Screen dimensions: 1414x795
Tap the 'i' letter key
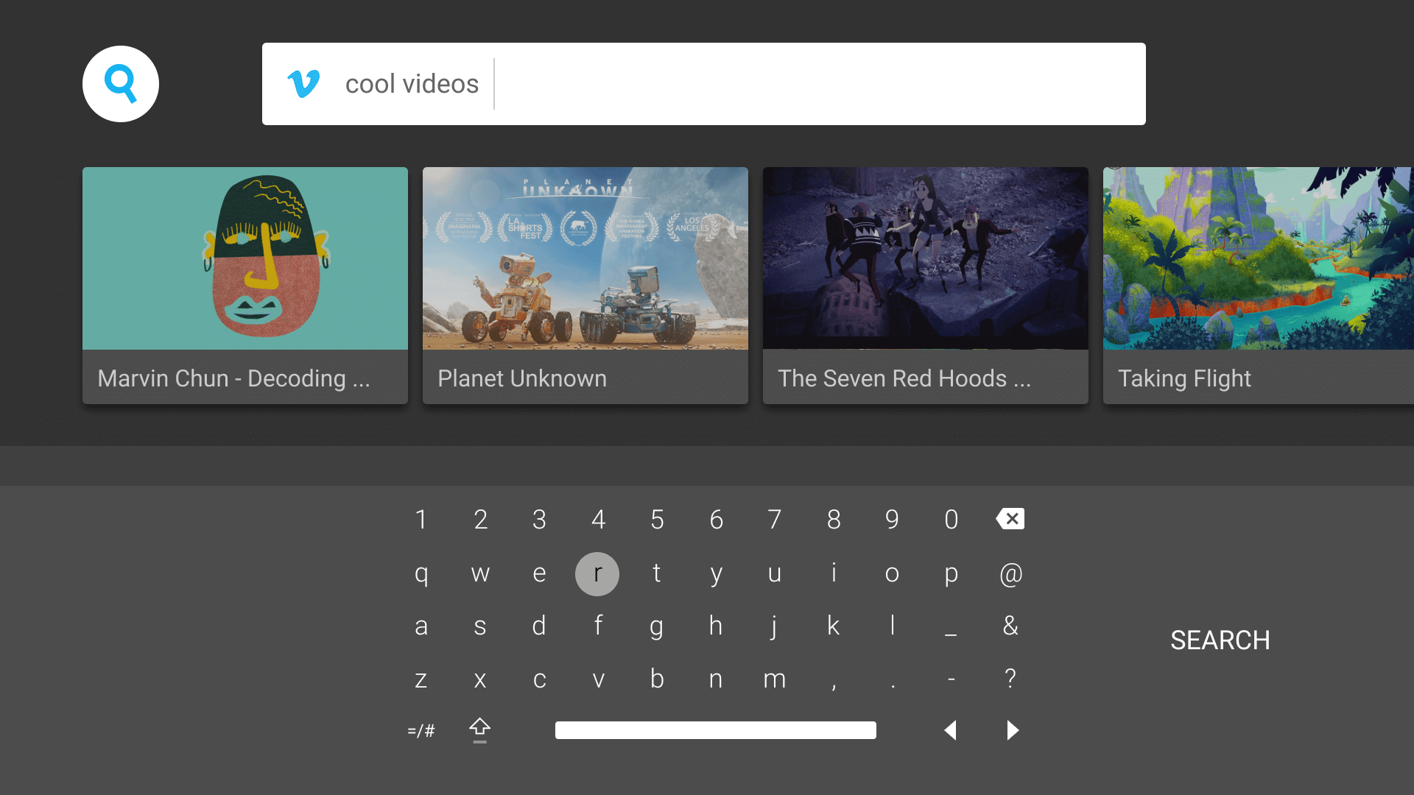(x=834, y=573)
